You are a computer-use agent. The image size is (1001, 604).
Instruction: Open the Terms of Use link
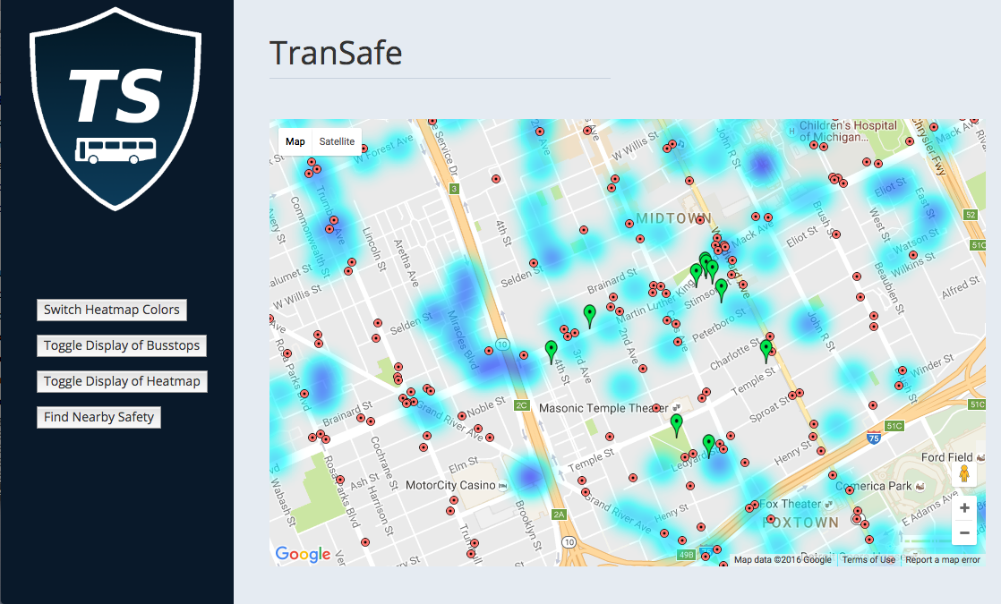click(x=868, y=559)
